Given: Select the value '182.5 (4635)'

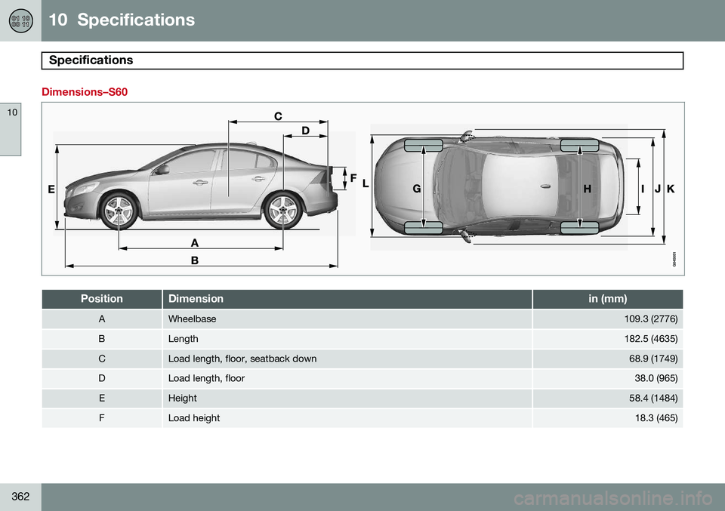Looking at the screenshot, I should click(651, 339).
